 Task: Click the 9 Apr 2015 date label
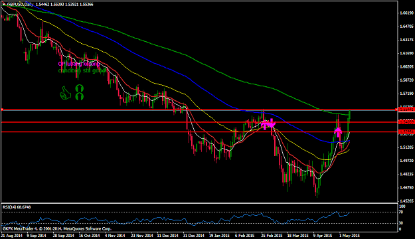(x=323, y=235)
